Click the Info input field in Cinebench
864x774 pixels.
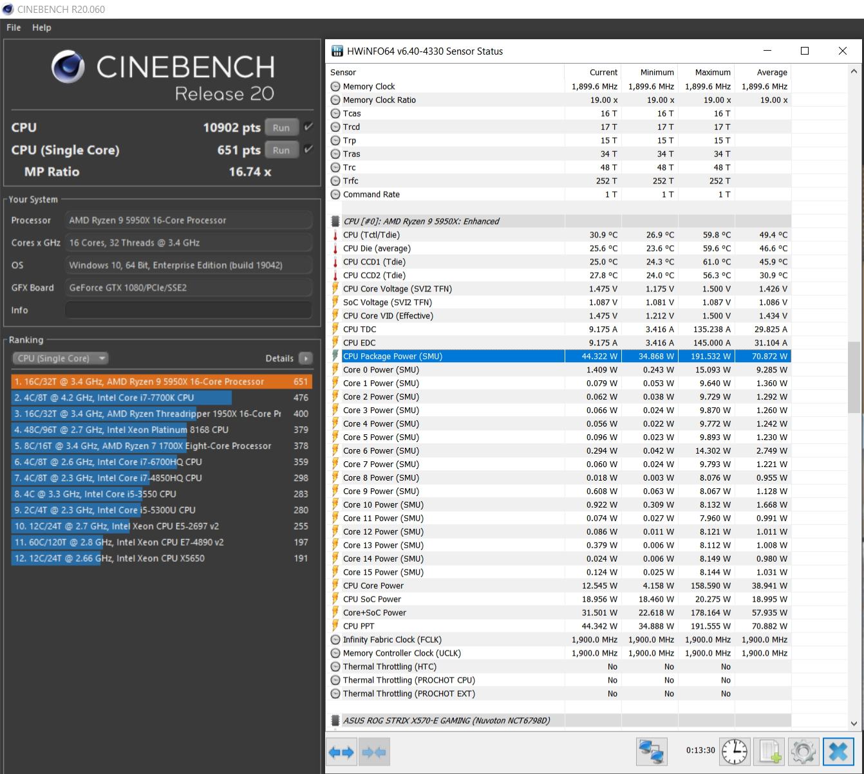(189, 310)
